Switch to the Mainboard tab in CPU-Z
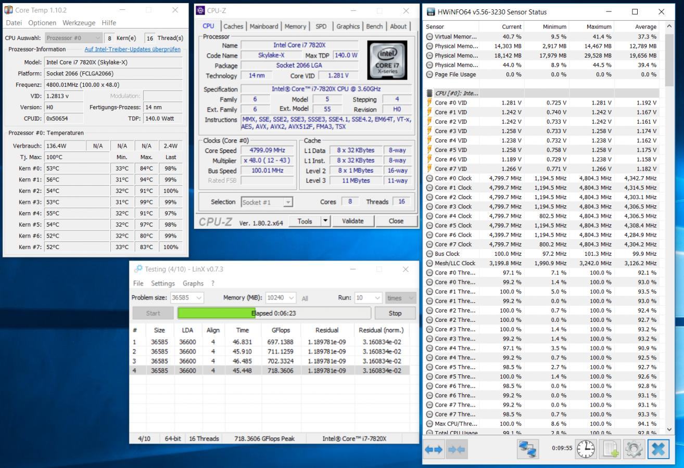This screenshot has width=684, height=468. point(264,27)
